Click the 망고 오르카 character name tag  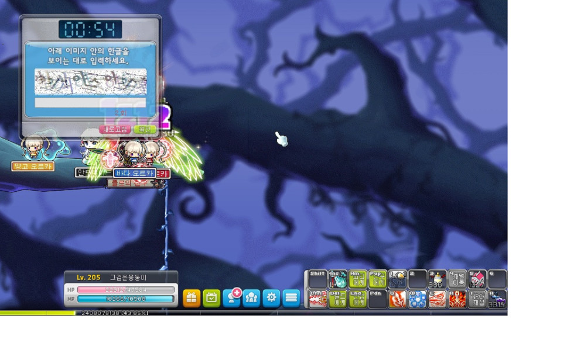pyautogui.click(x=33, y=167)
